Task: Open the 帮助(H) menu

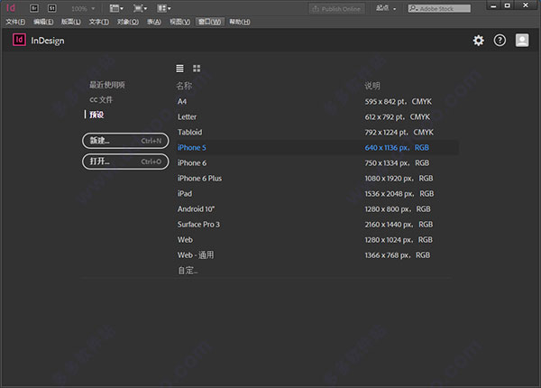Action: point(240,22)
